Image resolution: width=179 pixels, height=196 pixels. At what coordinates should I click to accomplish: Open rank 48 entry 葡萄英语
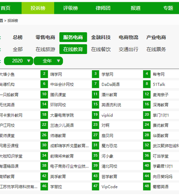click(161, 187)
